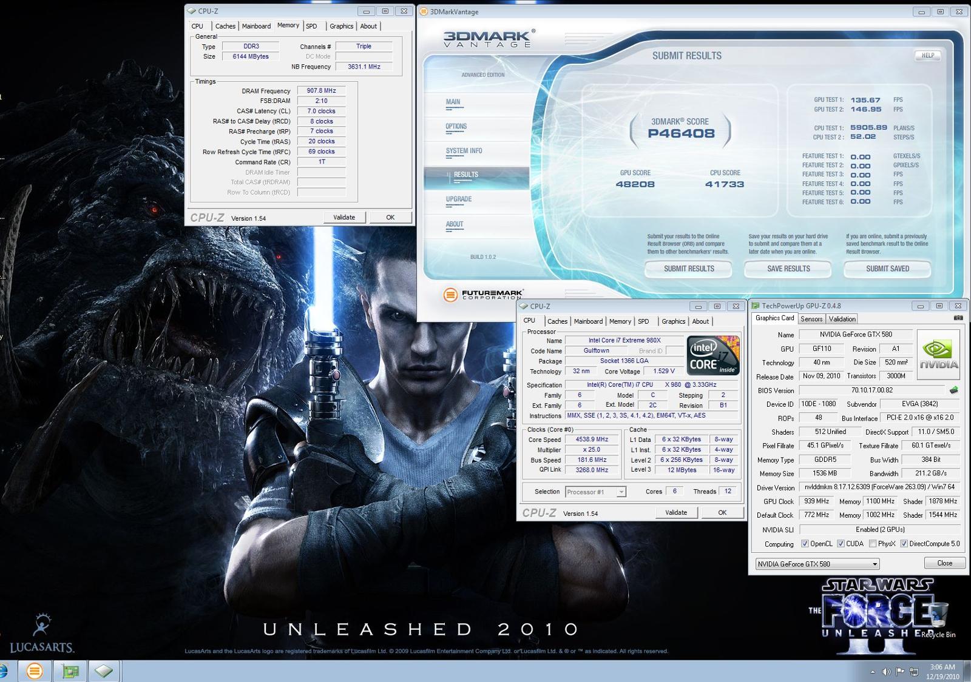Image resolution: width=971 pixels, height=682 pixels.
Task: Click the BIOS Version save chip icon
Action: 953,390
